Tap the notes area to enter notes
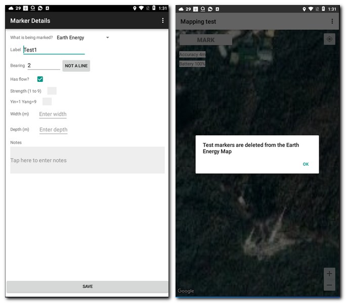This screenshot has height=303, width=346. (x=88, y=160)
